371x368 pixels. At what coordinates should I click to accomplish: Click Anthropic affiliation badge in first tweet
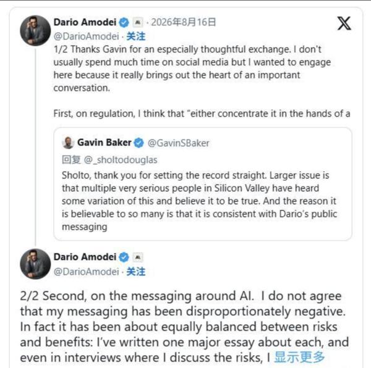coord(138,22)
